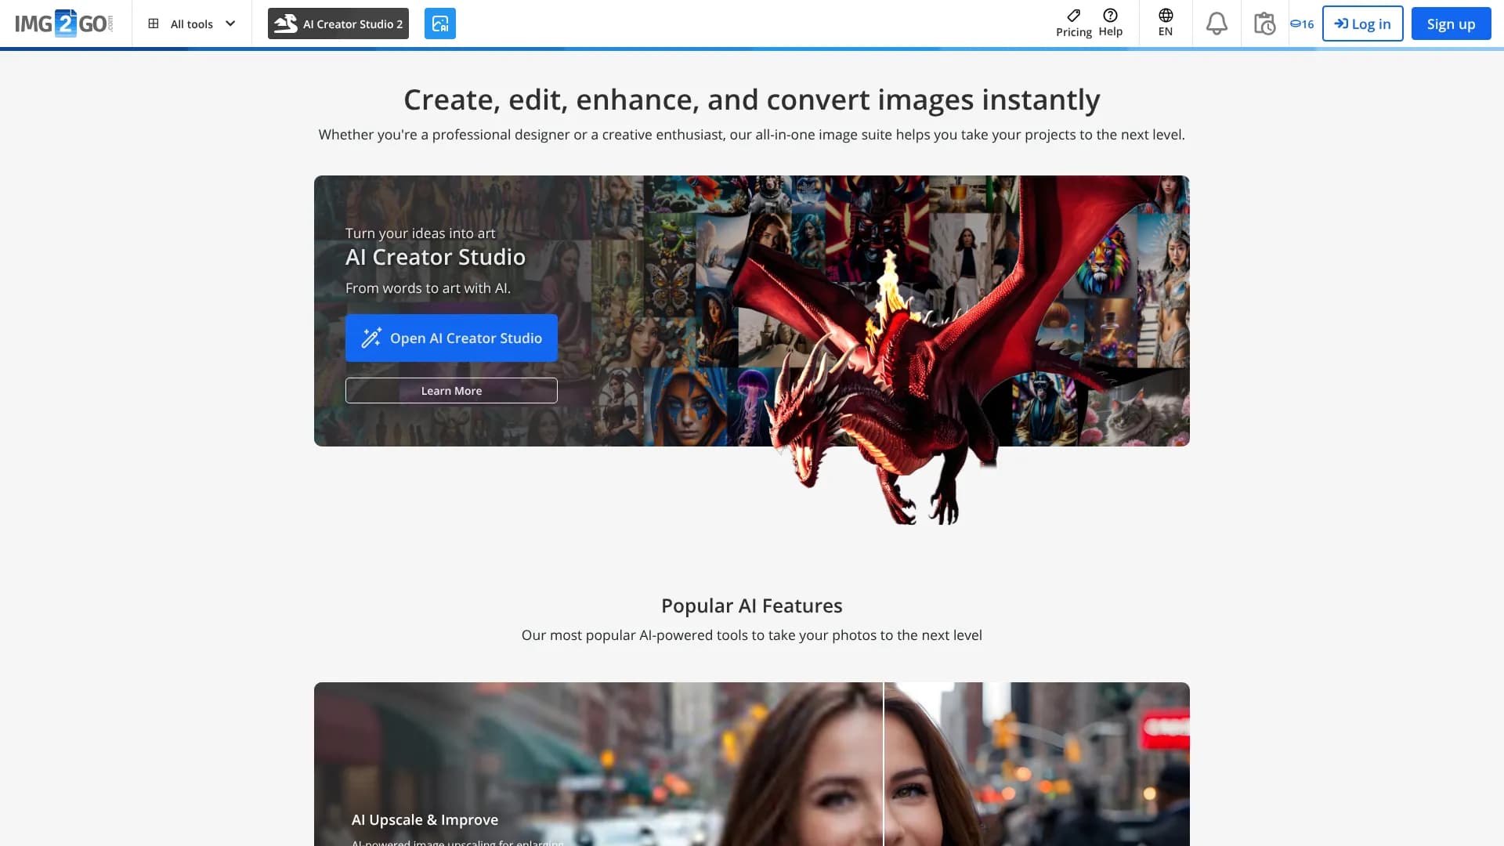
Task: Expand the All tools dropdown chevron
Action: coord(230,23)
